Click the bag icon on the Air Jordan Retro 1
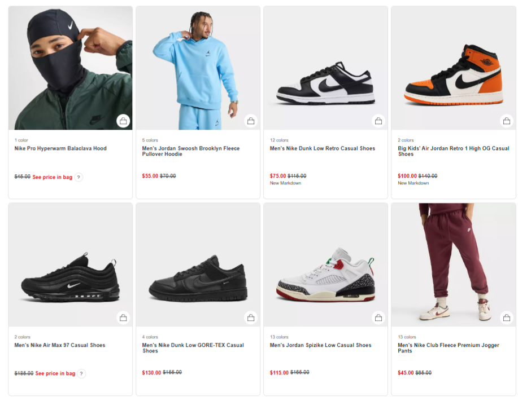The image size is (518, 397). 506,121
